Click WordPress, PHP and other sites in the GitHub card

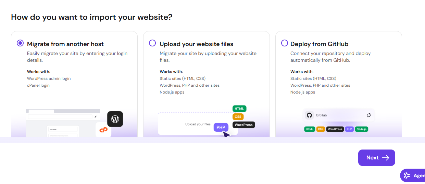(x=320, y=85)
